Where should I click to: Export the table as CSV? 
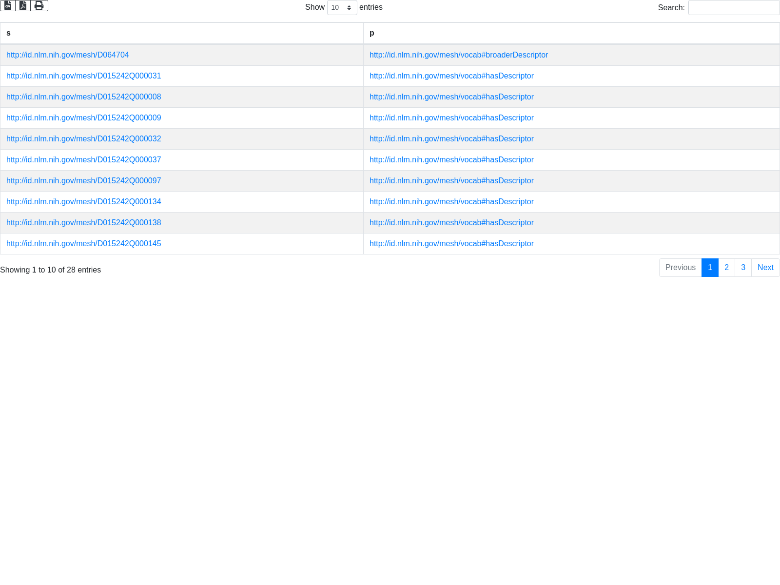pos(8,5)
